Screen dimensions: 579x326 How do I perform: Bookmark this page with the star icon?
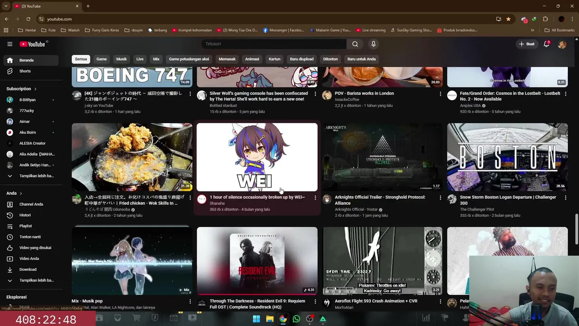(508, 19)
